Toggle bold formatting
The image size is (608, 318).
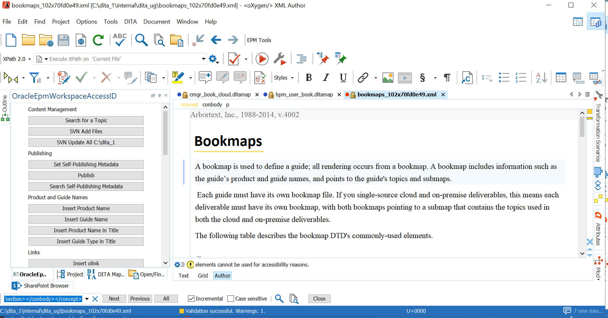tap(309, 78)
